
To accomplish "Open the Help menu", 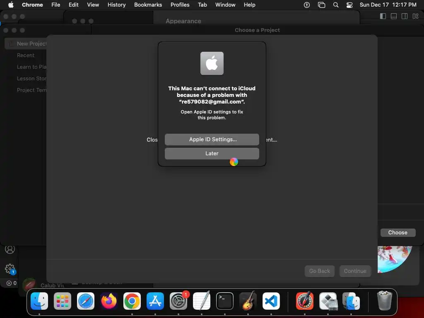I will tap(249, 5).
